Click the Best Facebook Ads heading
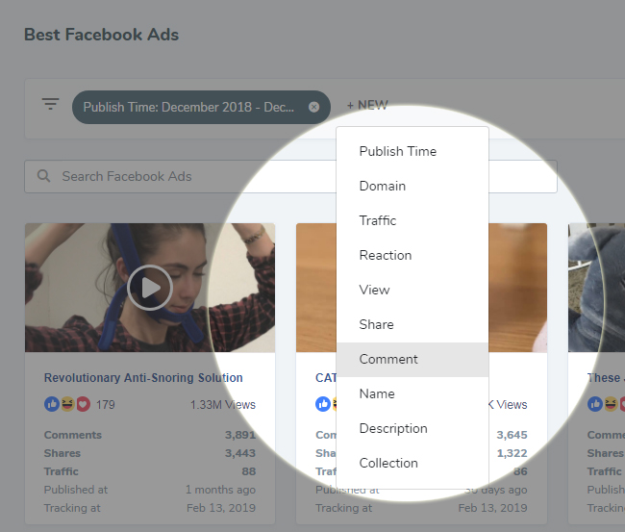Viewport: 625px width, 532px height. point(101,35)
